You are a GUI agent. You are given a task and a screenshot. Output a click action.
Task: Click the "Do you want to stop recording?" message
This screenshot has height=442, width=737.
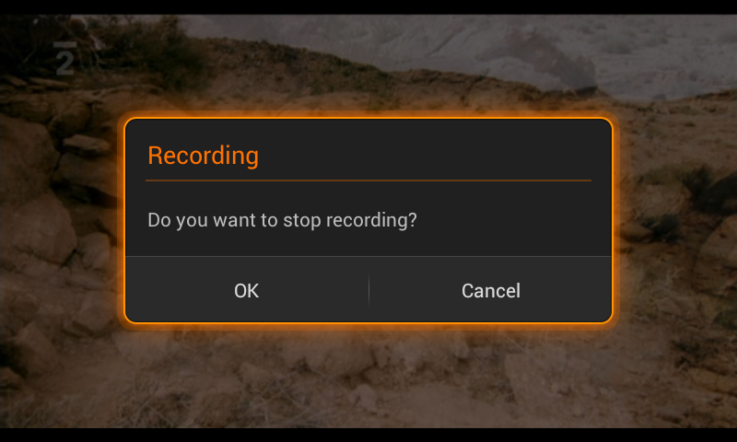[282, 222]
